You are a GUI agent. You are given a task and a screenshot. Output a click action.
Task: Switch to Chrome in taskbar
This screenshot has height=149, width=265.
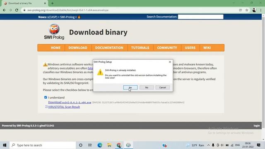[x=119, y=145]
